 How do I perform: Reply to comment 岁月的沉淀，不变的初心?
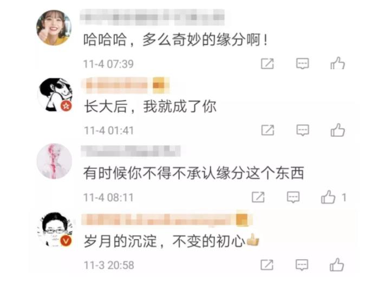[302, 265]
